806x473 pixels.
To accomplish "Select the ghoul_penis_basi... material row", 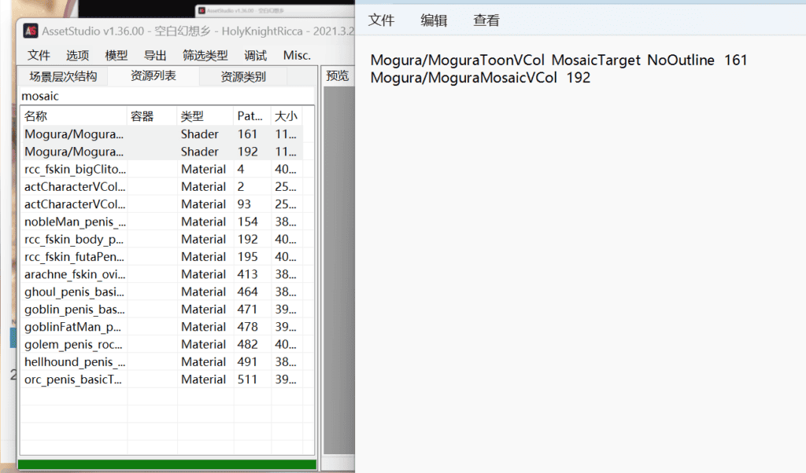I will 162,292.
